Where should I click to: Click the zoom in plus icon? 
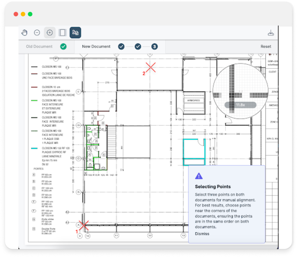(x=50, y=33)
